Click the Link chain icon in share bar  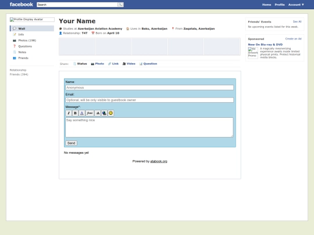[x=109, y=64]
